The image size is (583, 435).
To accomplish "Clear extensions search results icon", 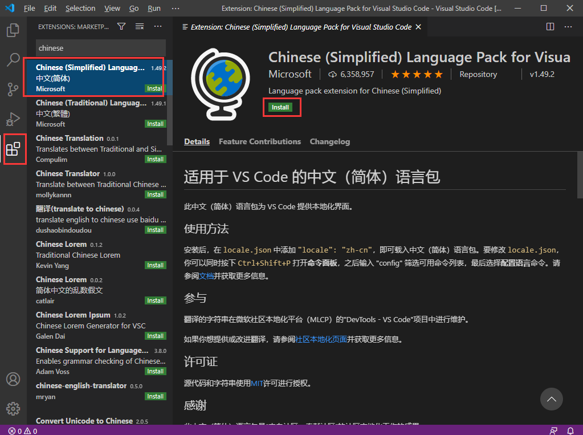I will coord(140,26).
